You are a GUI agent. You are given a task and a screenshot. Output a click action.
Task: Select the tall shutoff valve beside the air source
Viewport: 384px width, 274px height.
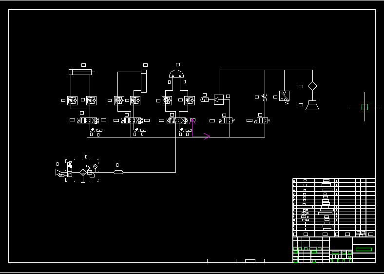pos(70,169)
